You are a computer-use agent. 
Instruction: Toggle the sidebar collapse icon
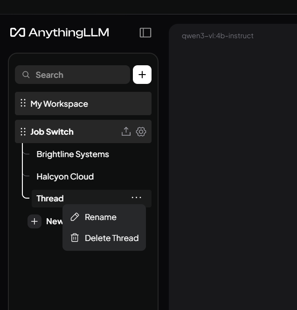click(145, 33)
